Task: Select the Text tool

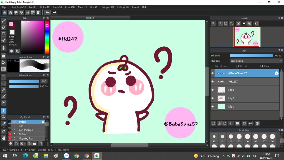Action: pos(3,111)
